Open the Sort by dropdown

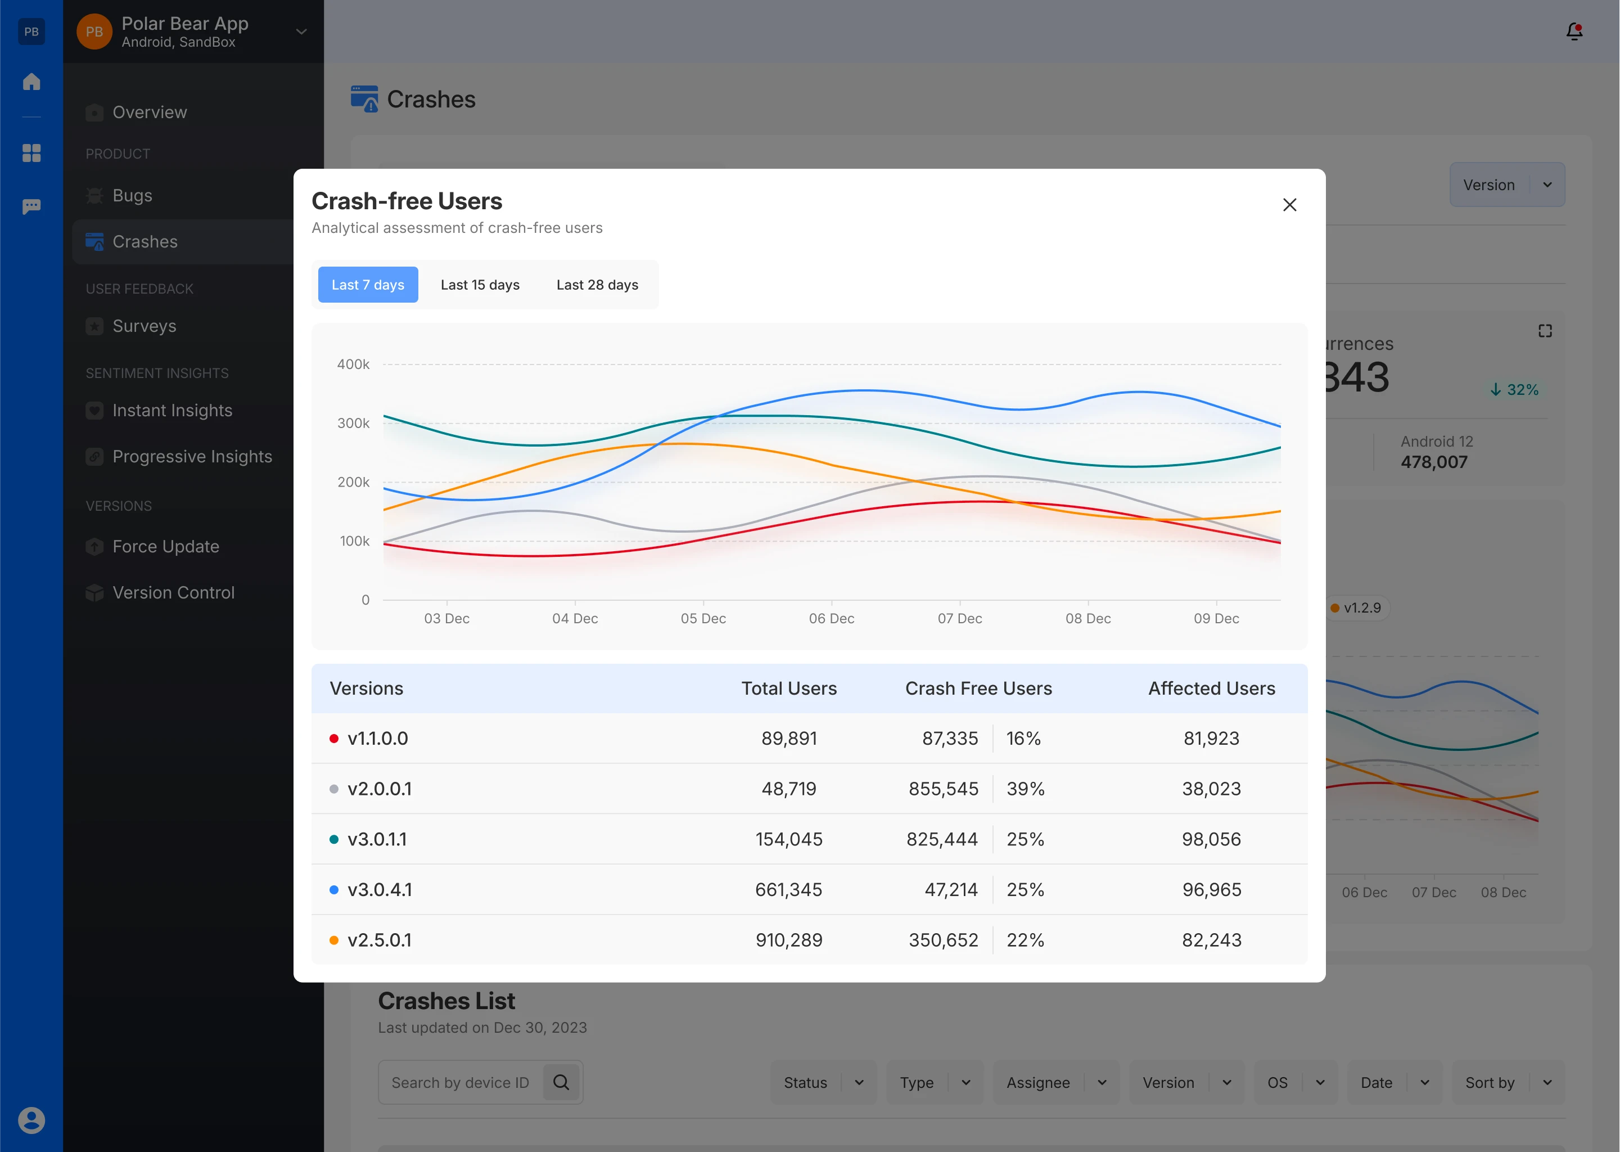[1508, 1082]
